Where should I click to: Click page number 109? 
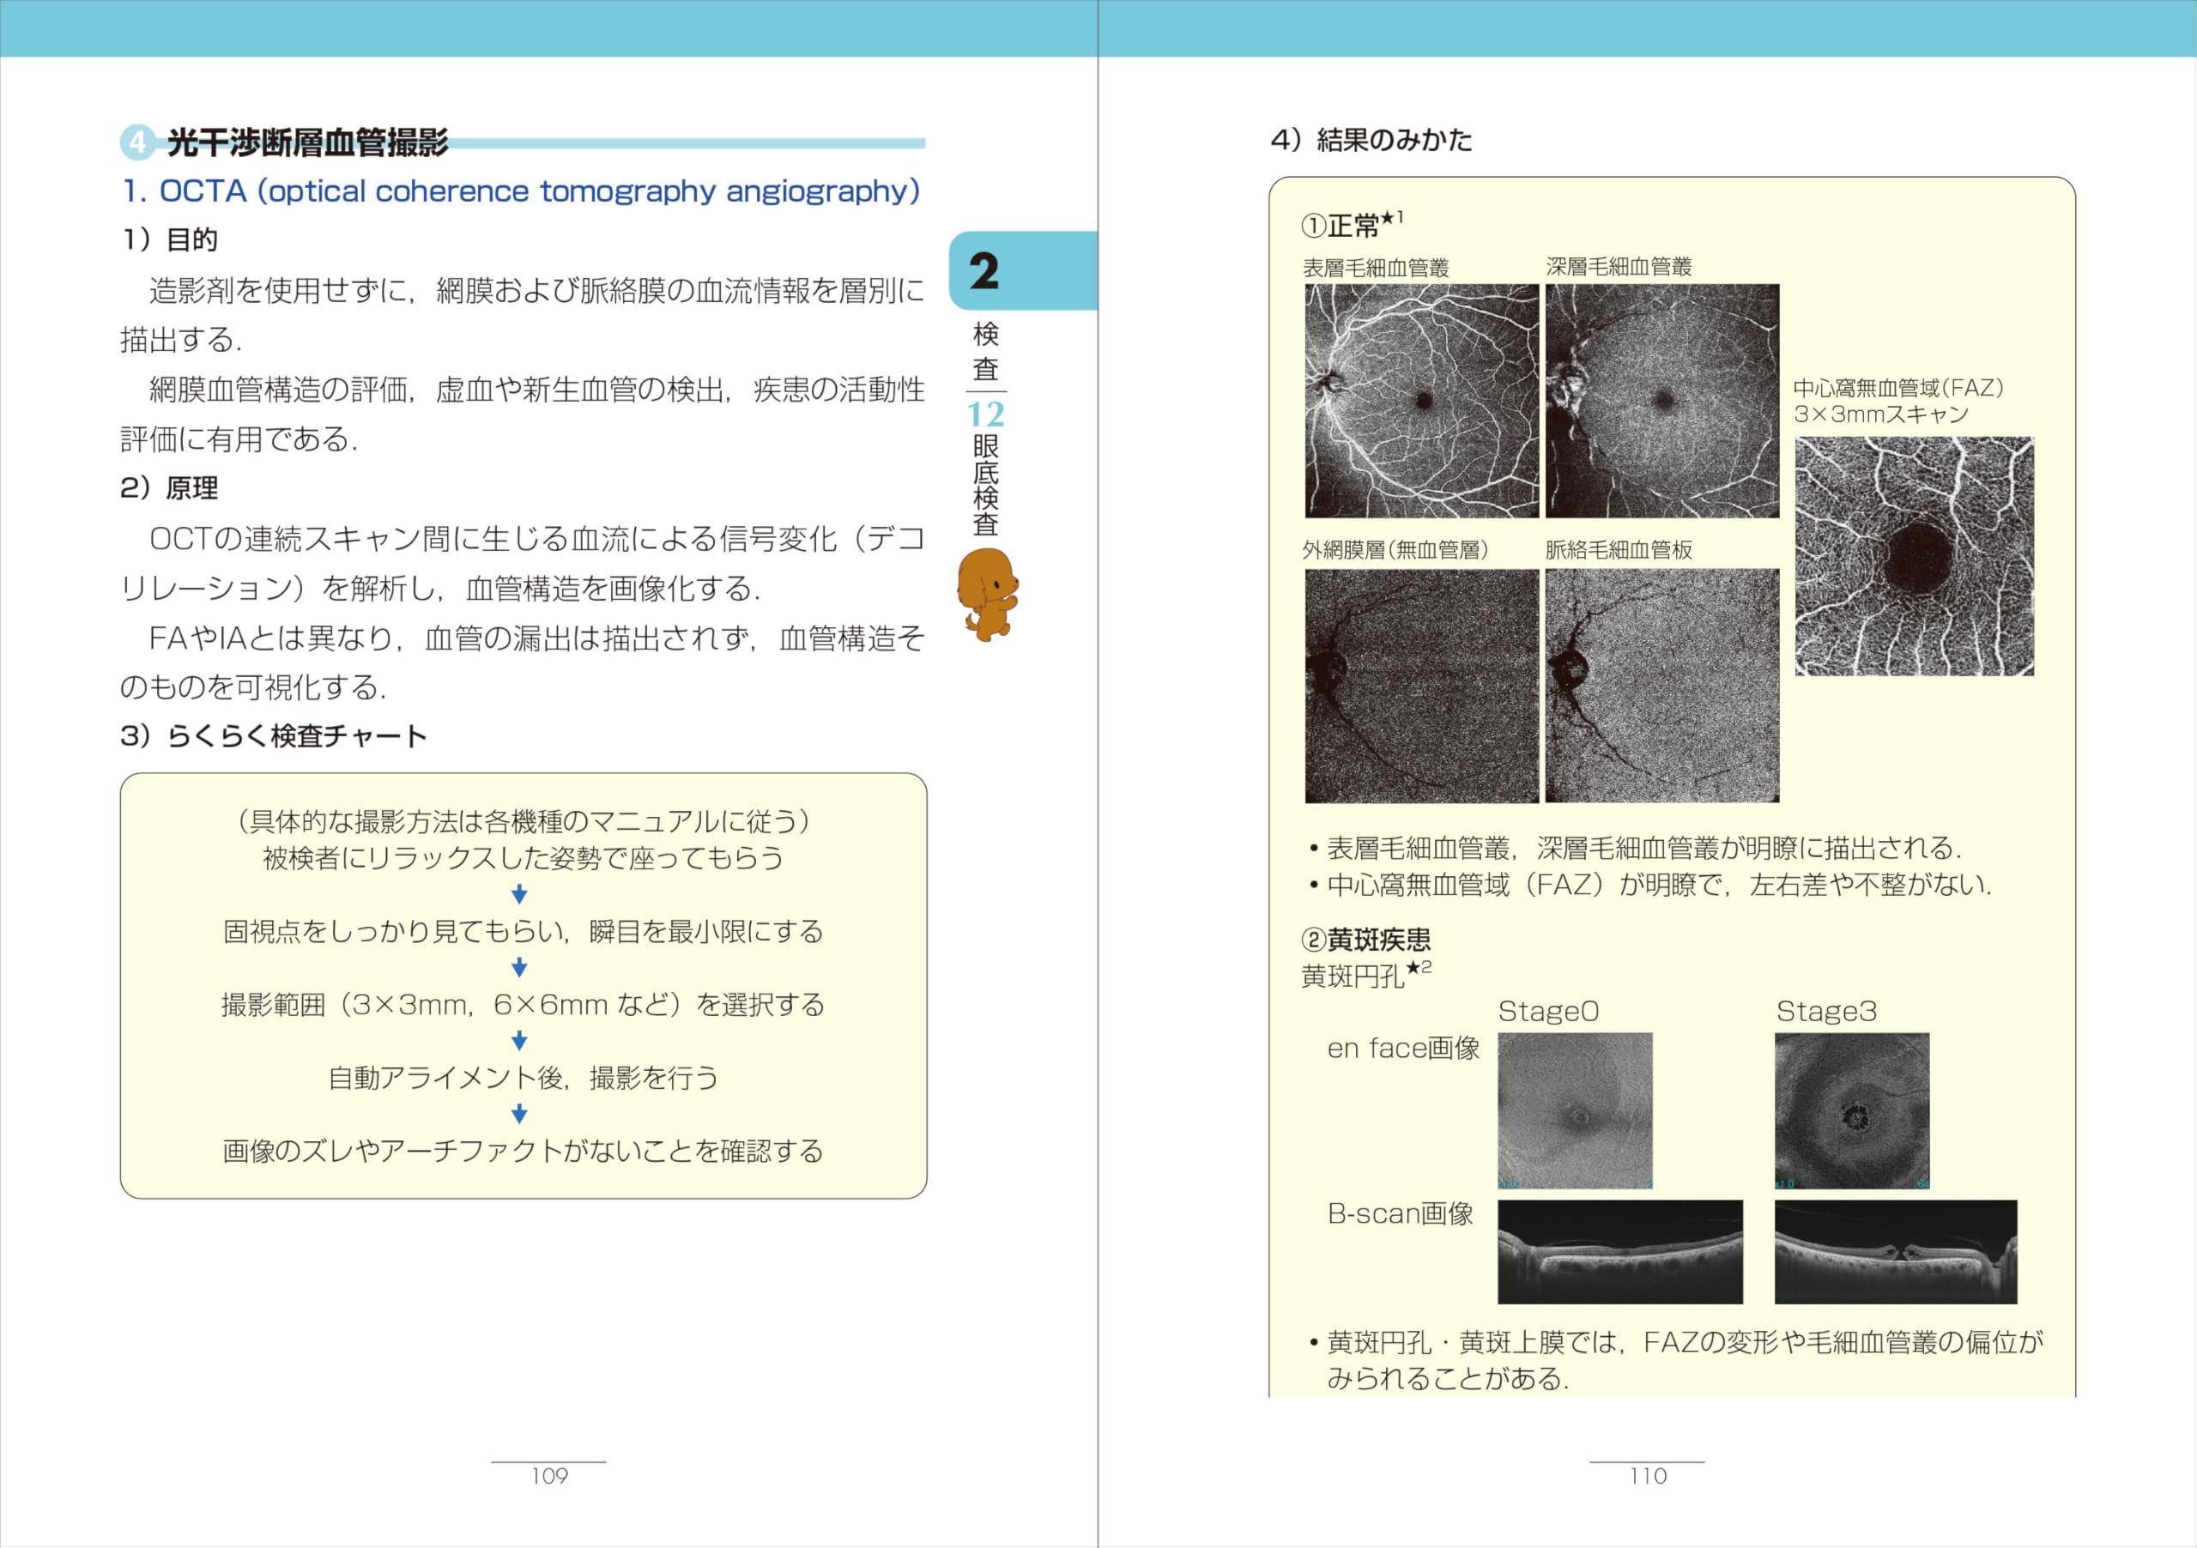pos(549,1476)
